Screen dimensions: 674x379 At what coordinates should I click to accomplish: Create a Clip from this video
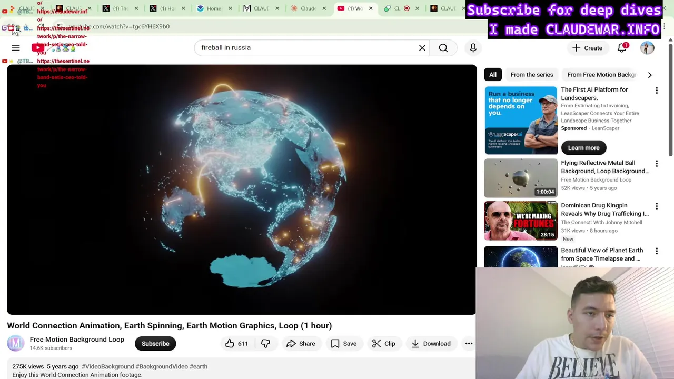[383, 344]
